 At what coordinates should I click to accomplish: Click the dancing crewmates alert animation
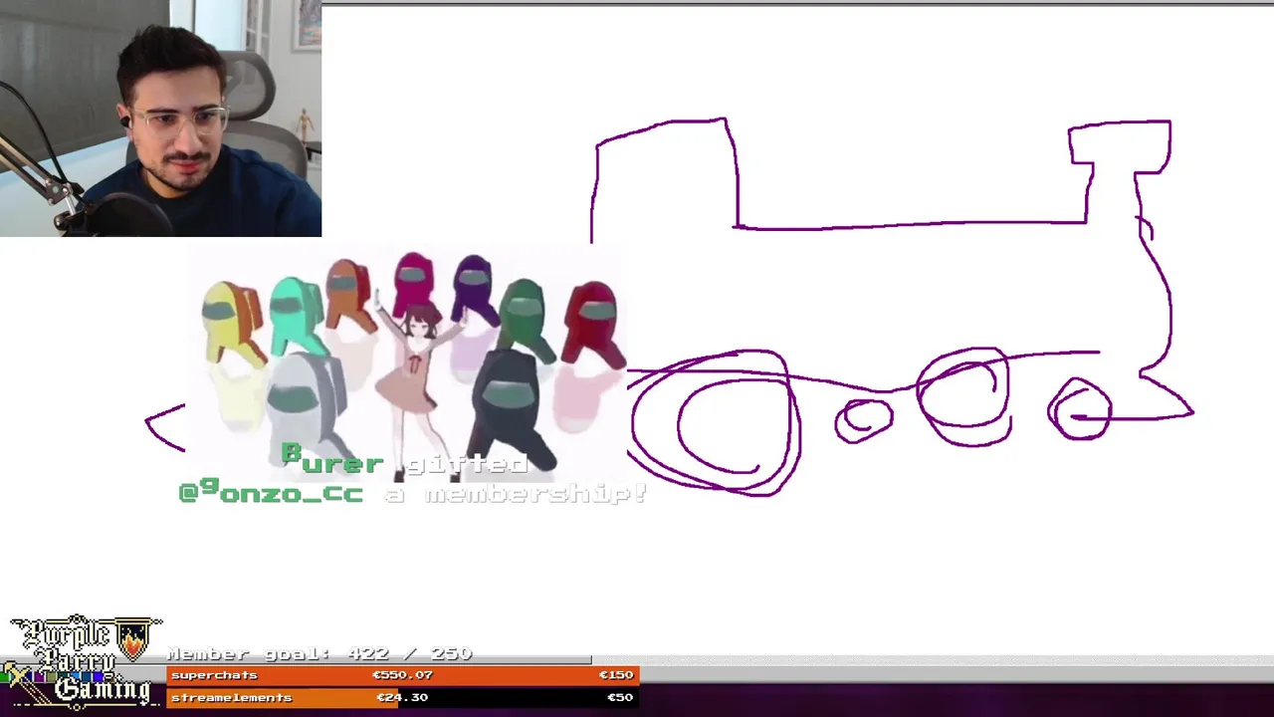[406, 363]
